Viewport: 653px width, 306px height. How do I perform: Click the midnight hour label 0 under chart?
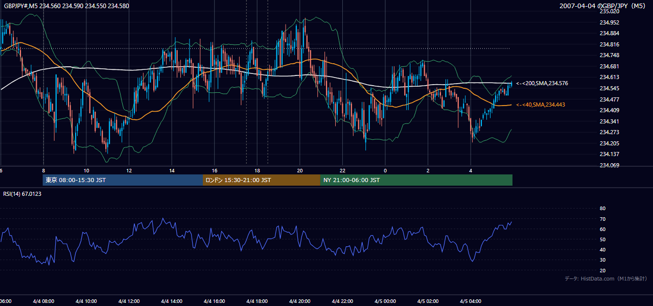(385, 171)
